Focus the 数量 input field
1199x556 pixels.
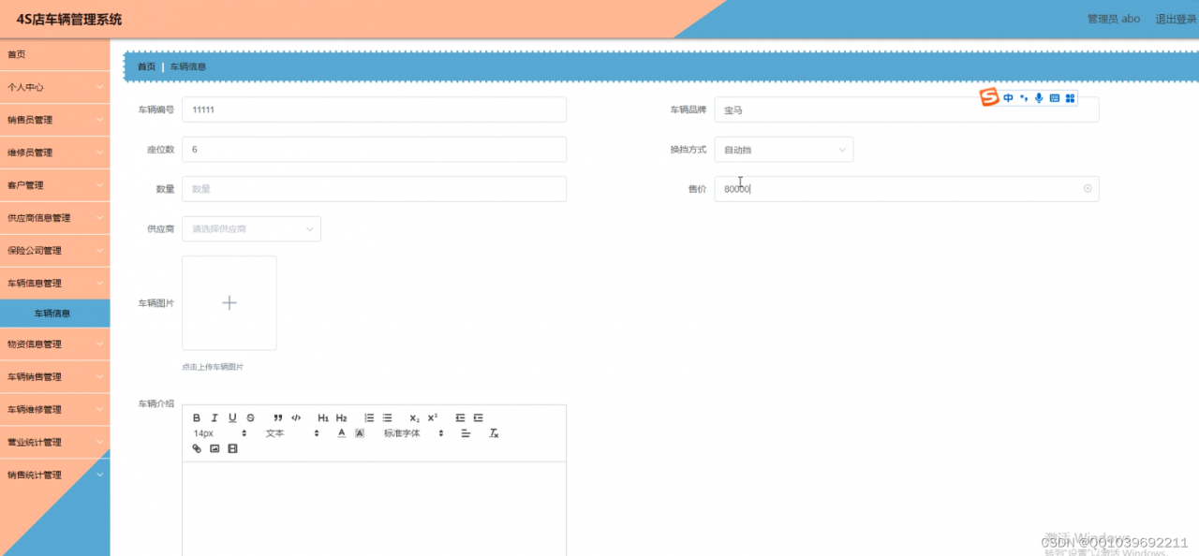point(374,189)
